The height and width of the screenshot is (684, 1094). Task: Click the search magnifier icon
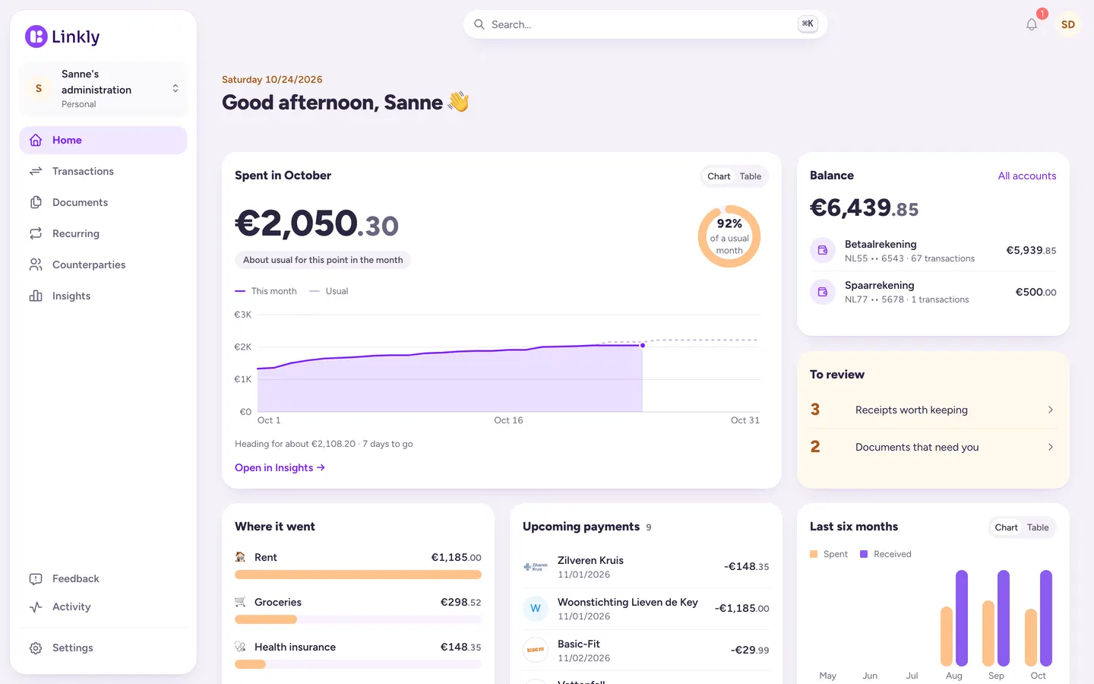coord(479,24)
